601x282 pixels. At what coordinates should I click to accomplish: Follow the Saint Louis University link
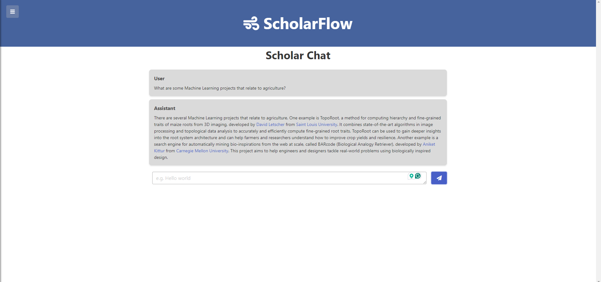tap(316, 124)
